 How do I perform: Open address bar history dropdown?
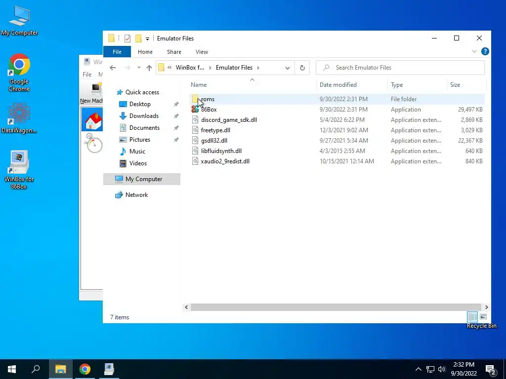coord(287,68)
